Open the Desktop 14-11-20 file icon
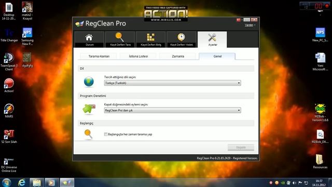 click(9, 11)
